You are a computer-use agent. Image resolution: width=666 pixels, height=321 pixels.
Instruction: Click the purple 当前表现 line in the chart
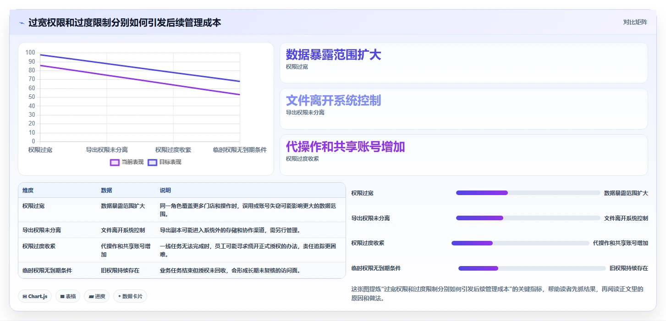140,80
